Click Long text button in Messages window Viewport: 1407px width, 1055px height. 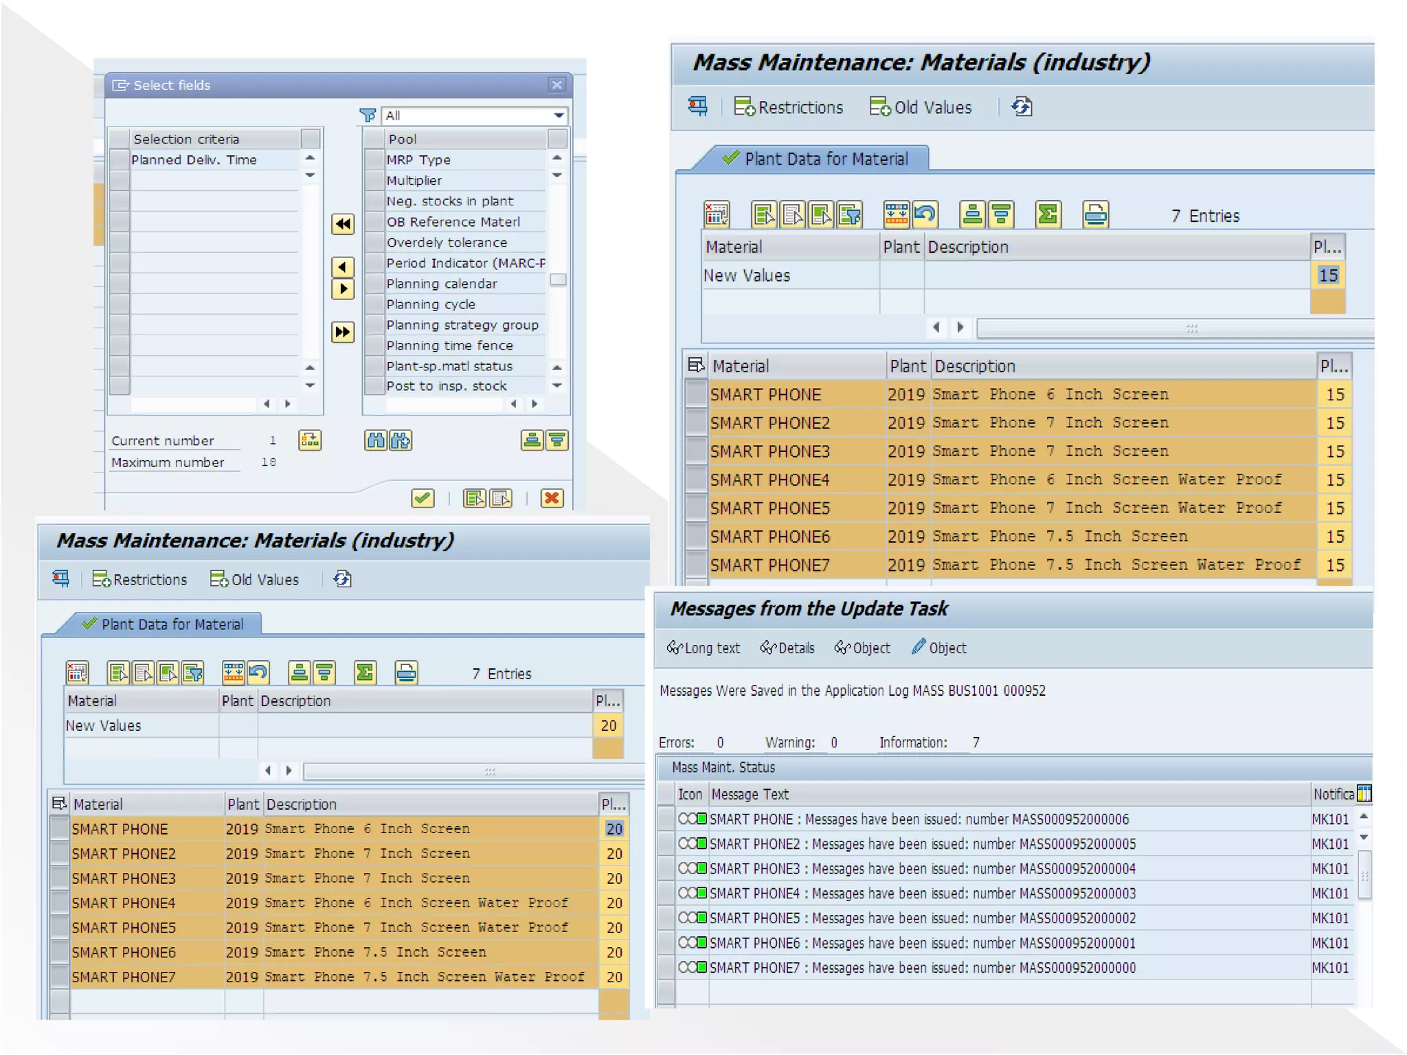pyautogui.click(x=703, y=648)
